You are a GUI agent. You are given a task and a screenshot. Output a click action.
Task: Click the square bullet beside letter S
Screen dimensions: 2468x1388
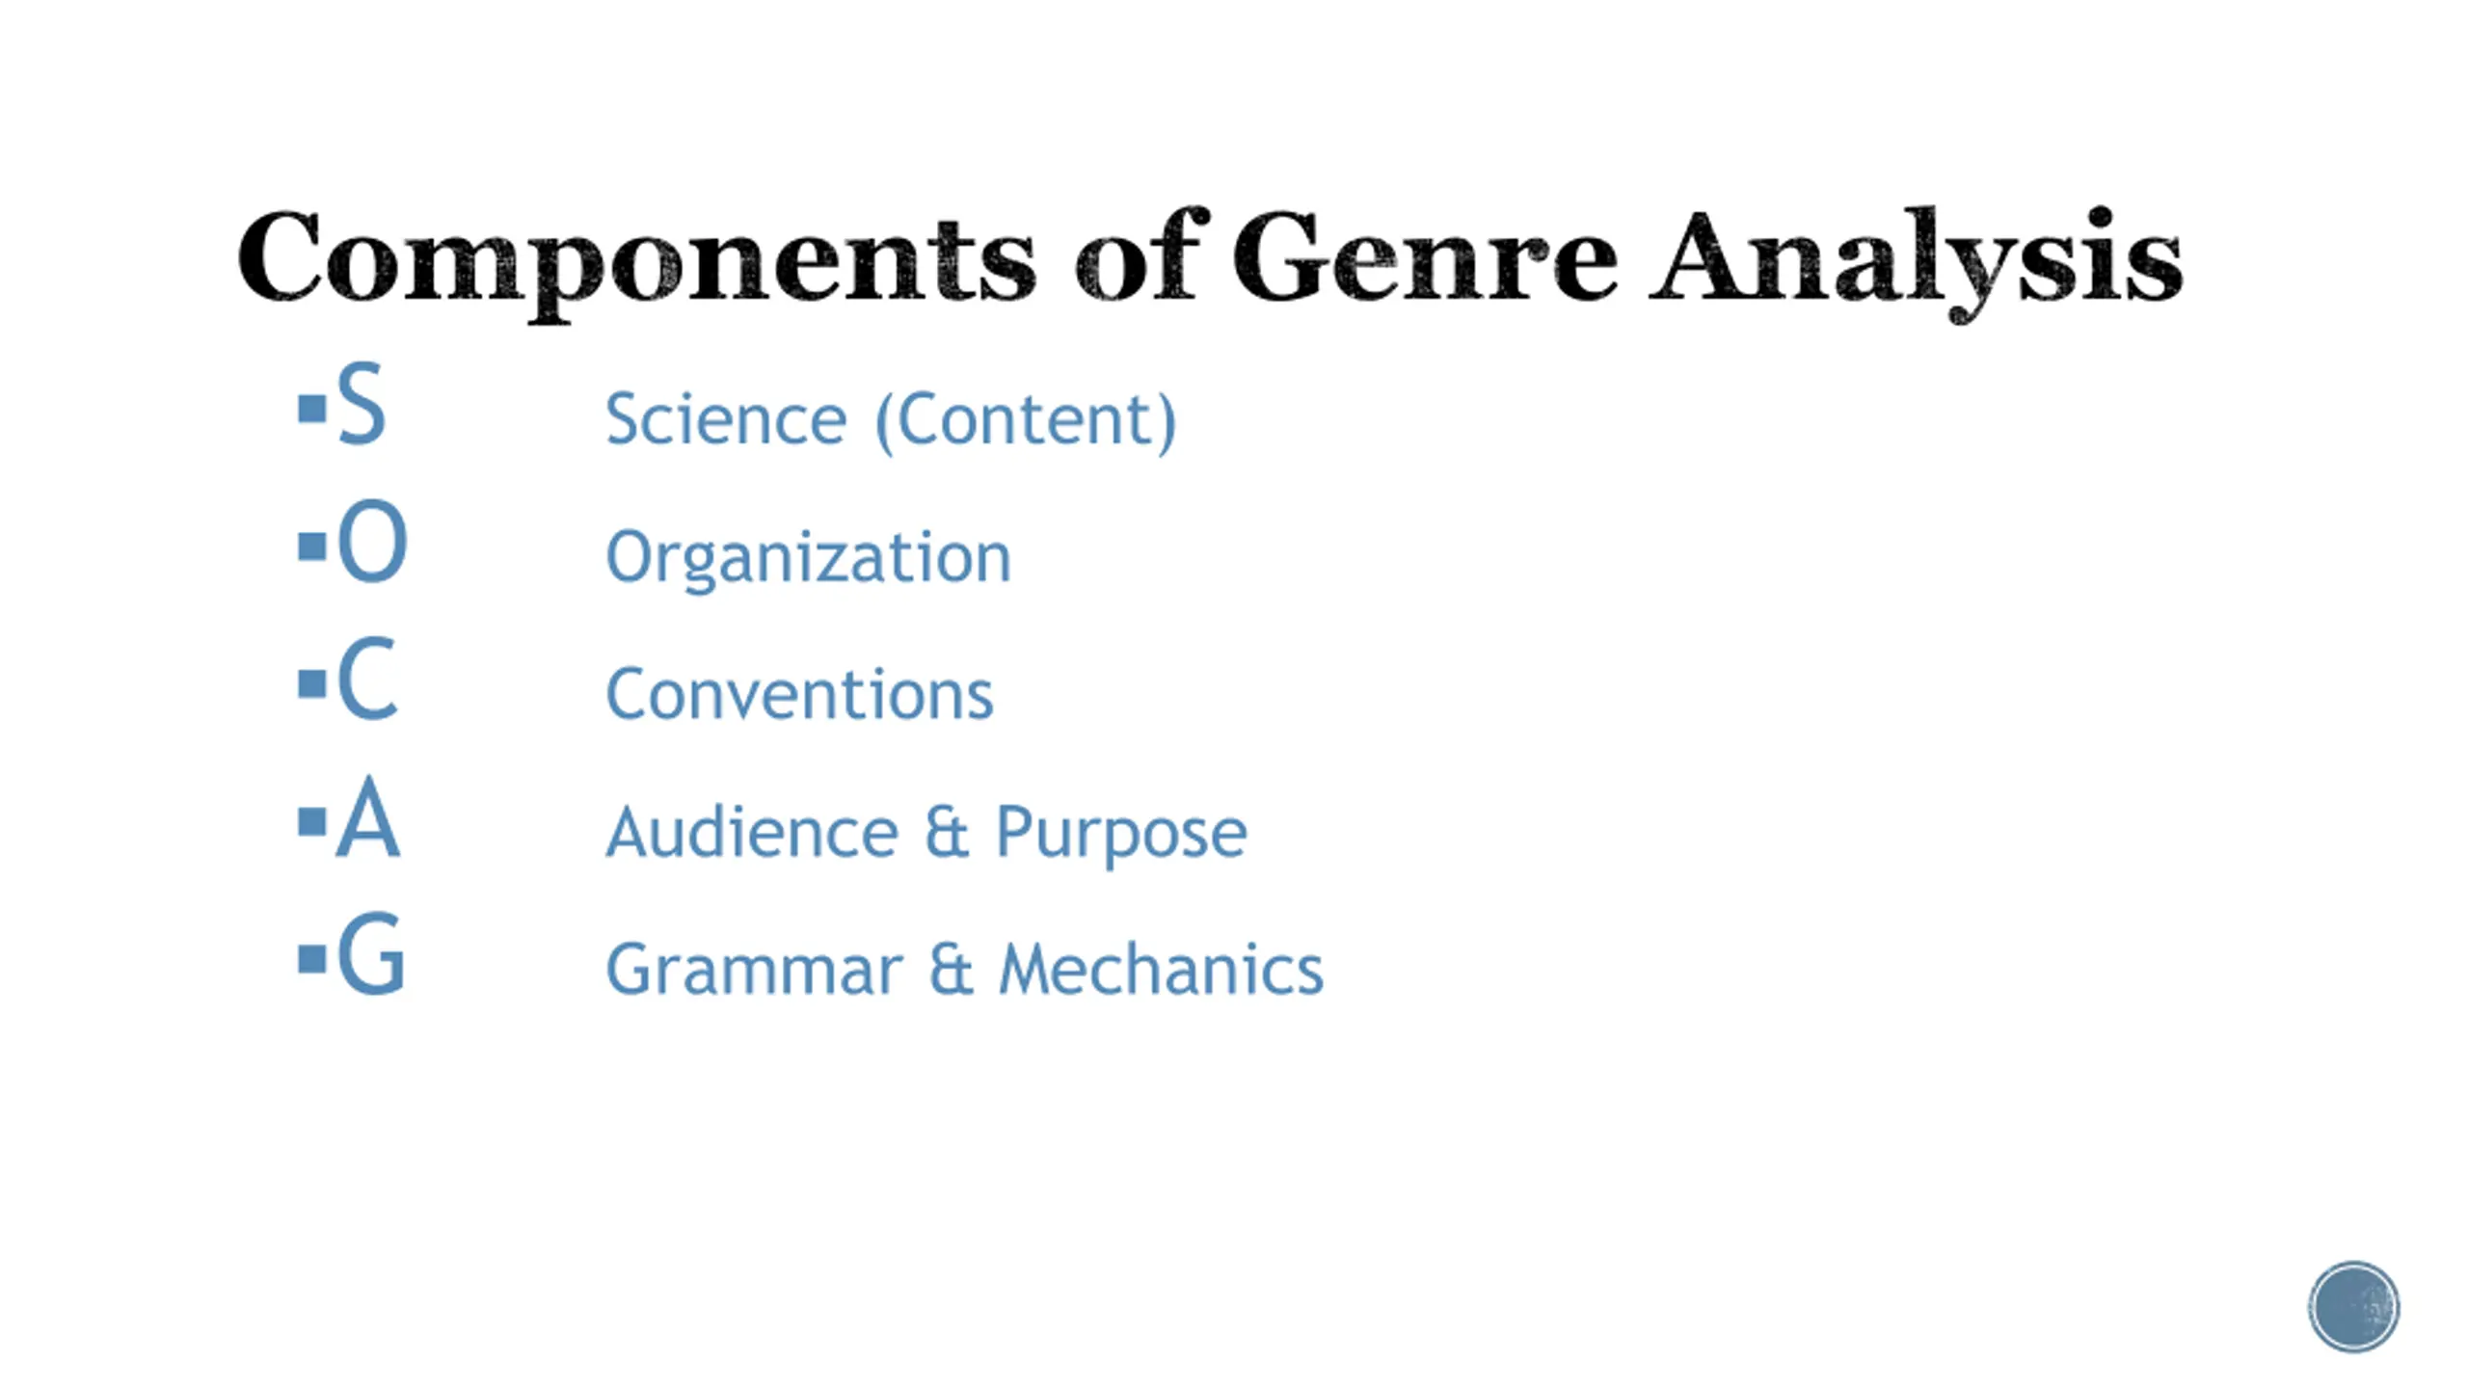312,409
